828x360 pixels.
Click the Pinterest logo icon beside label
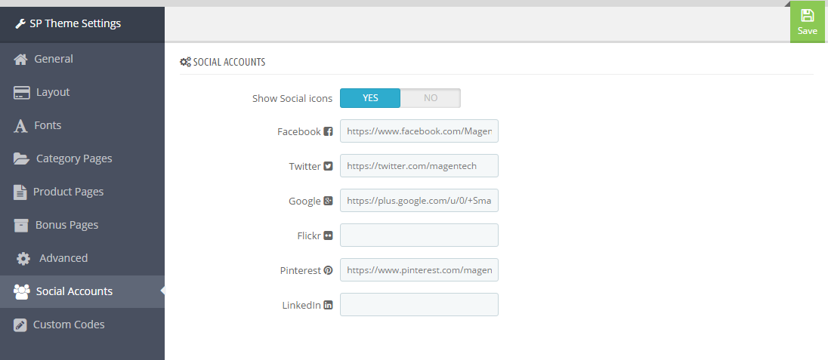pos(328,270)
